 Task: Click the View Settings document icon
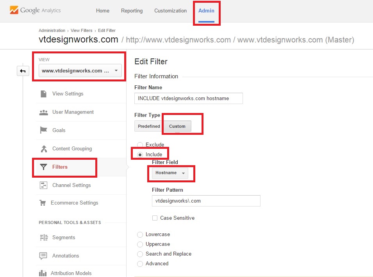[x=43, y=94]
